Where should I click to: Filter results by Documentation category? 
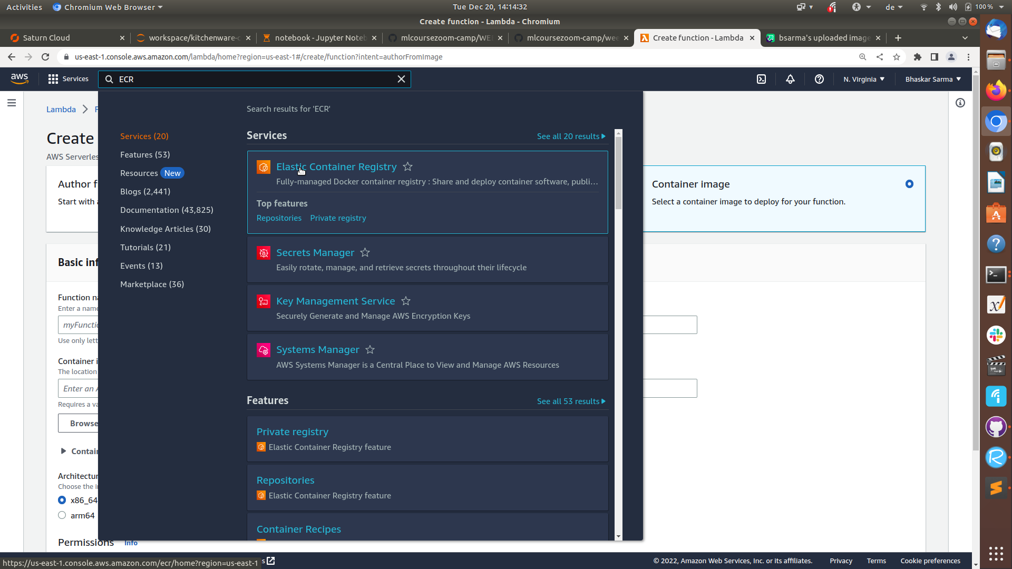[167, 210]
